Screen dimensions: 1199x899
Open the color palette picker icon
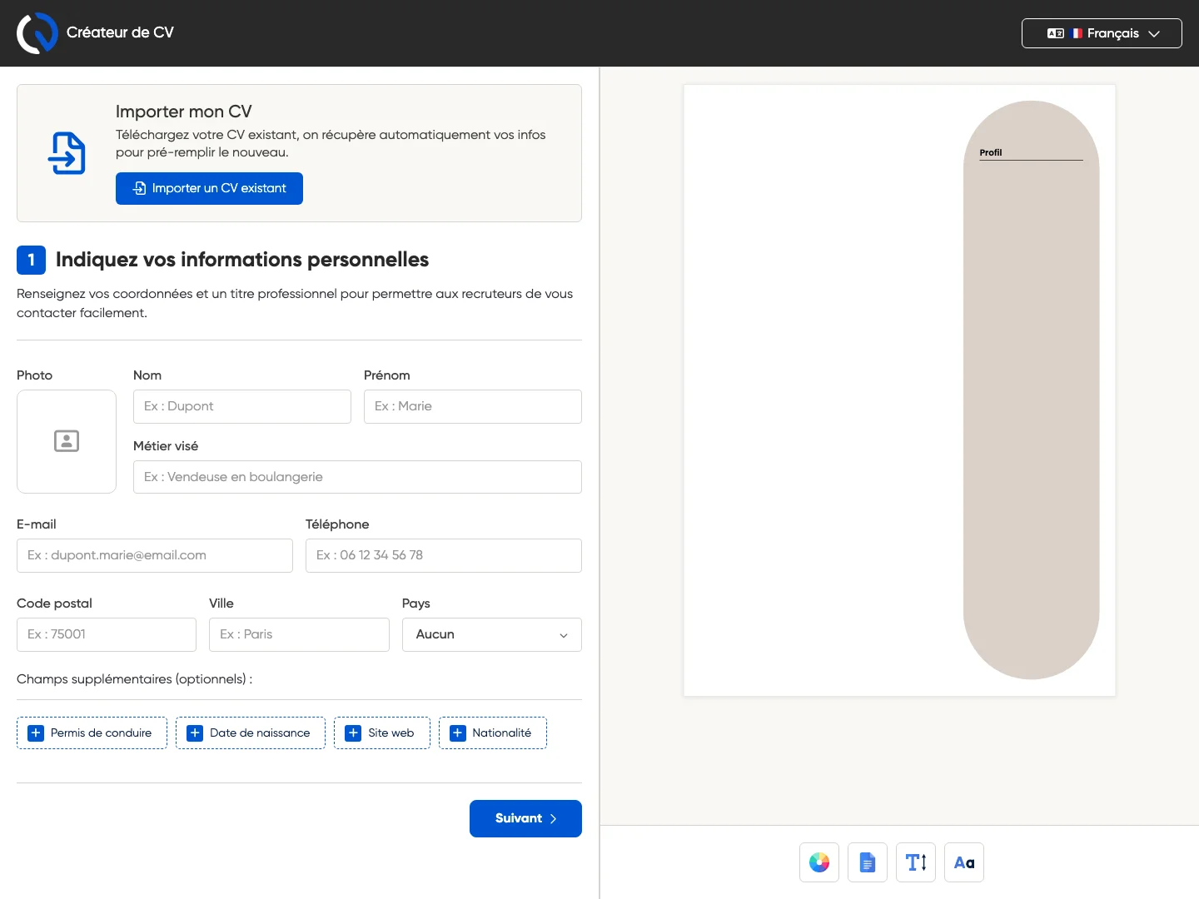819,862
